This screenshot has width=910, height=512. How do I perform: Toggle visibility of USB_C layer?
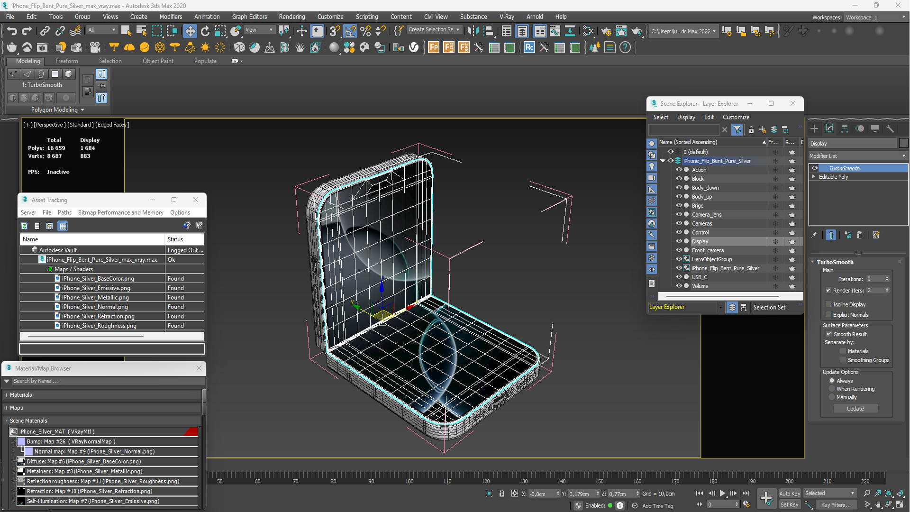tap(679, 277)
